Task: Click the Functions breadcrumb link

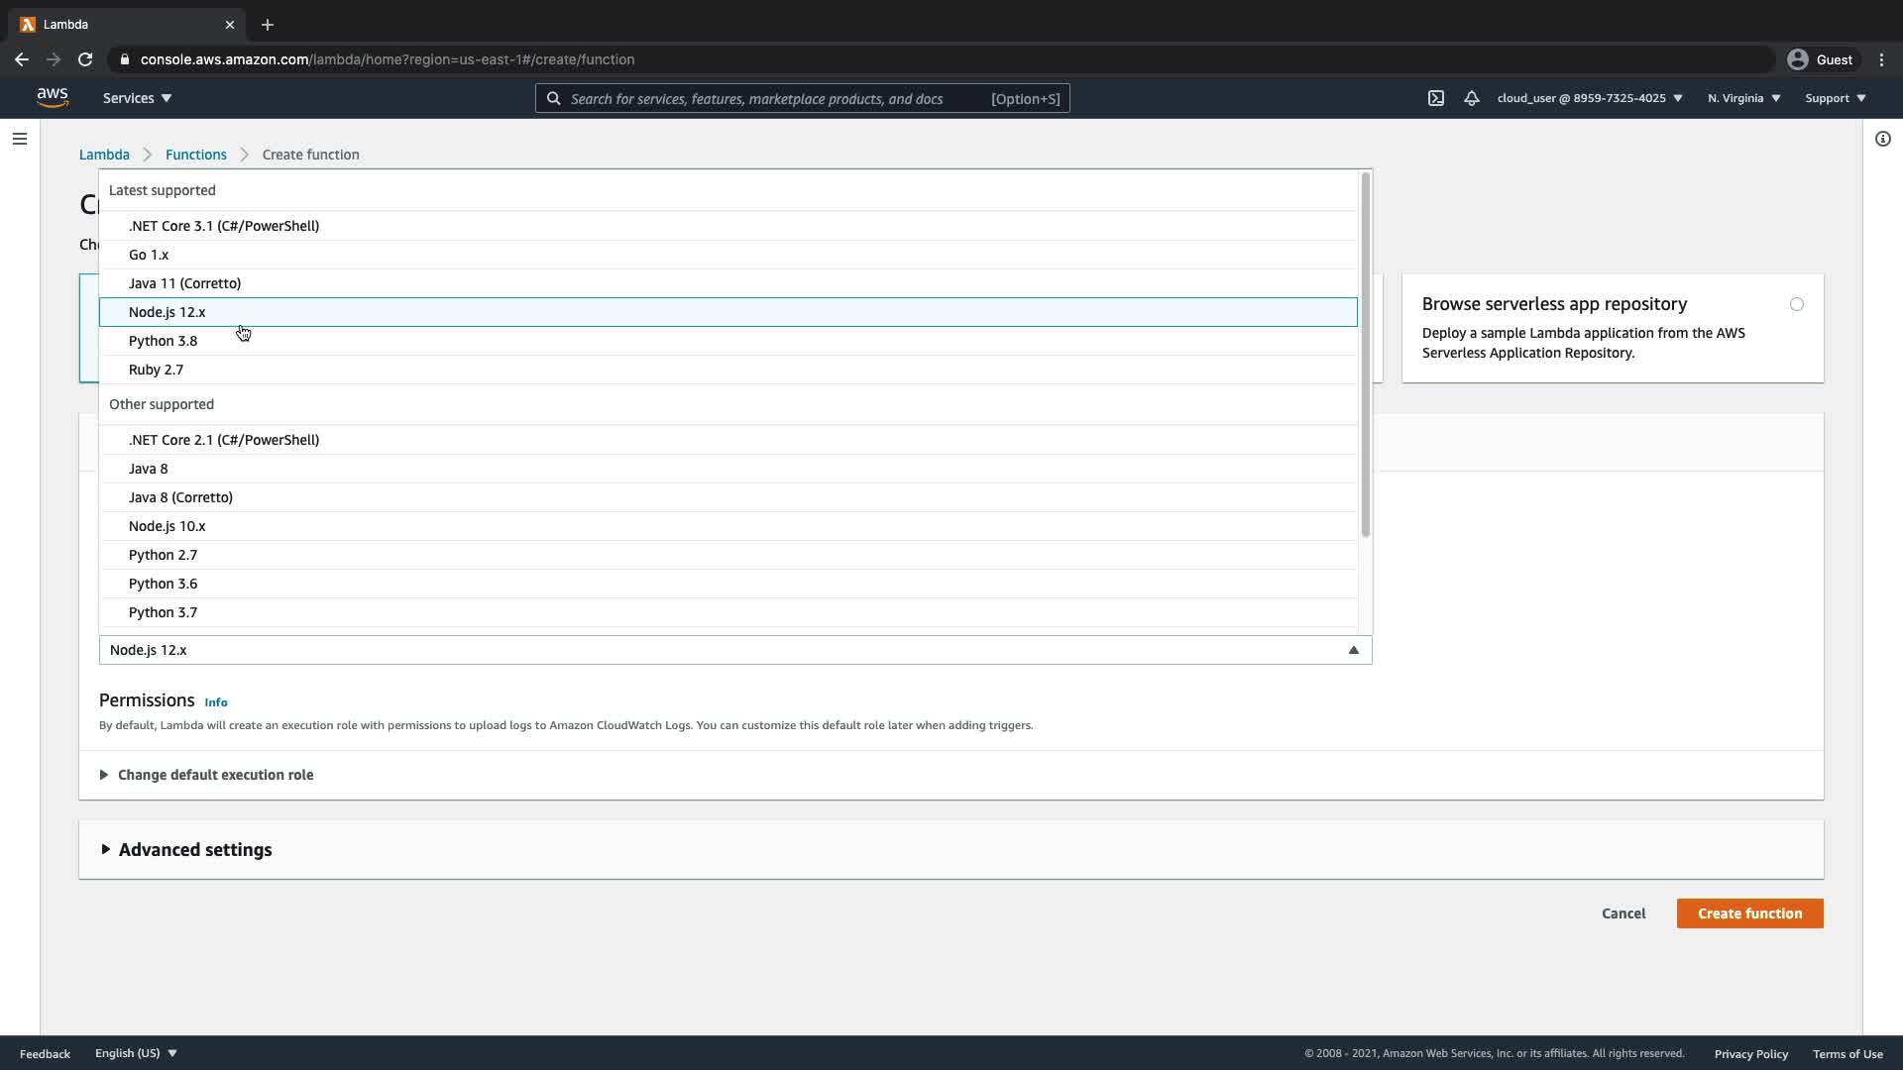Action: point(195,155)
